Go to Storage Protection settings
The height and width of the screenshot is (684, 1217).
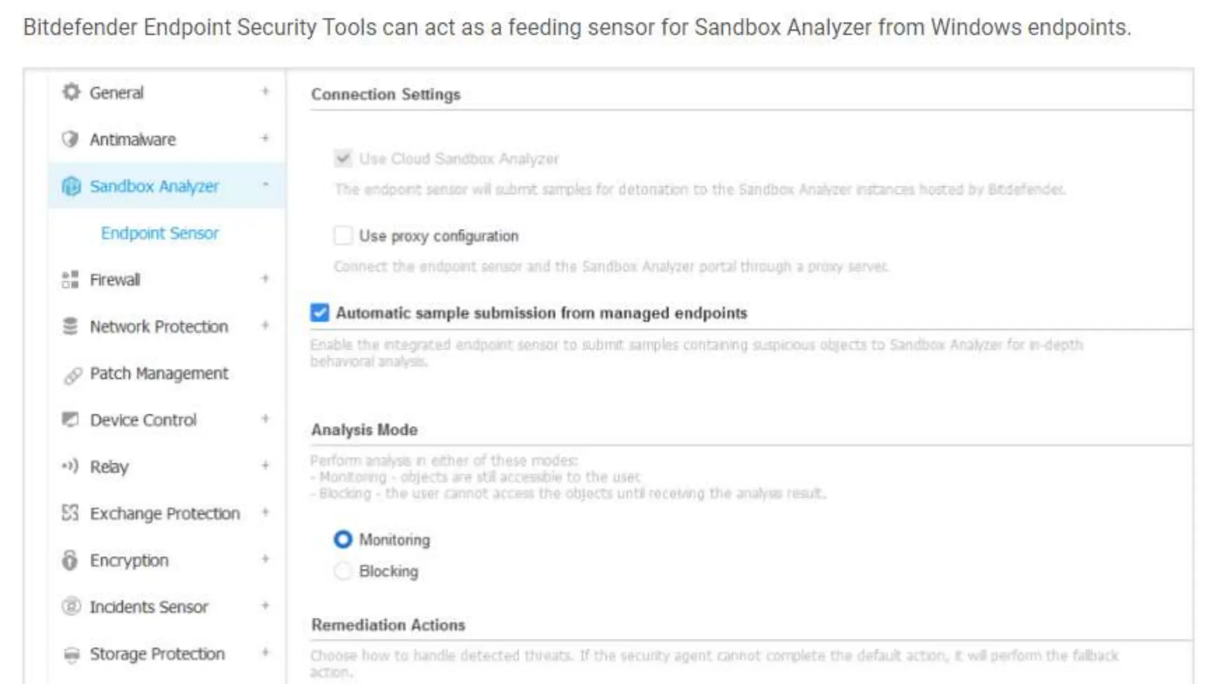pyautogui.click(x=157, y=654)
